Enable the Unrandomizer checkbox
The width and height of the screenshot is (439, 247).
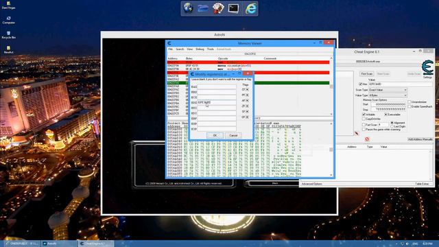coord(410,102)
